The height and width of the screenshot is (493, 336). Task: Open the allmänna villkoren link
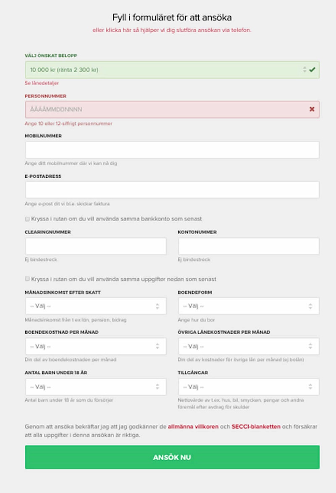[x=193, y=427]
